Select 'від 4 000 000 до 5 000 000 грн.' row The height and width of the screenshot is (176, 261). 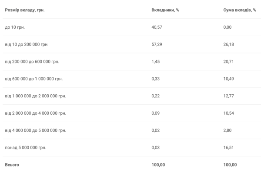[x=132, y=130]
